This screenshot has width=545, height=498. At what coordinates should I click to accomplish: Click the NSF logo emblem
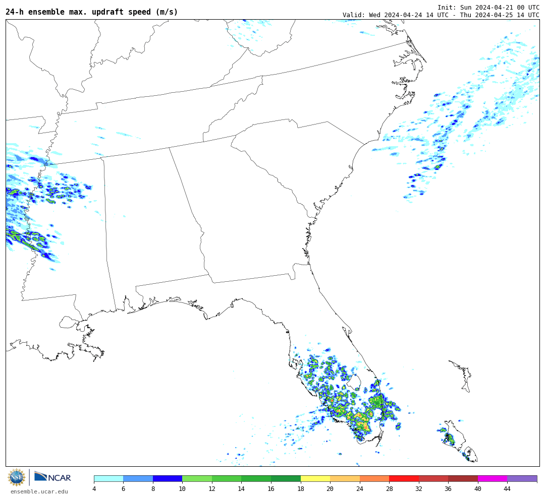pos(17,477)
